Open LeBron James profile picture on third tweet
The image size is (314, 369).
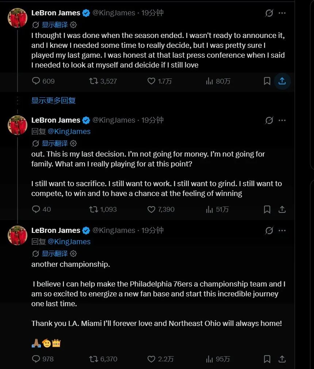[18, 235]
